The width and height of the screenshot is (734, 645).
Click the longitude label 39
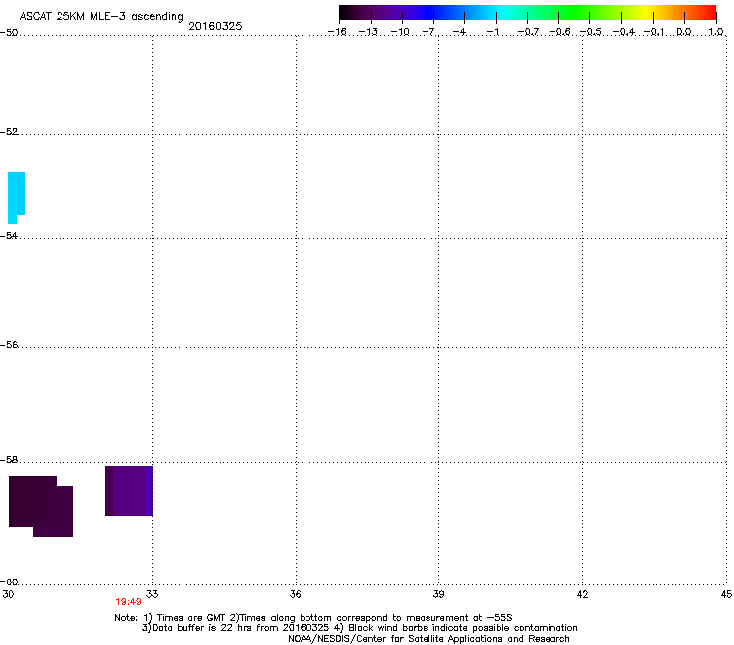coord(438,594)
